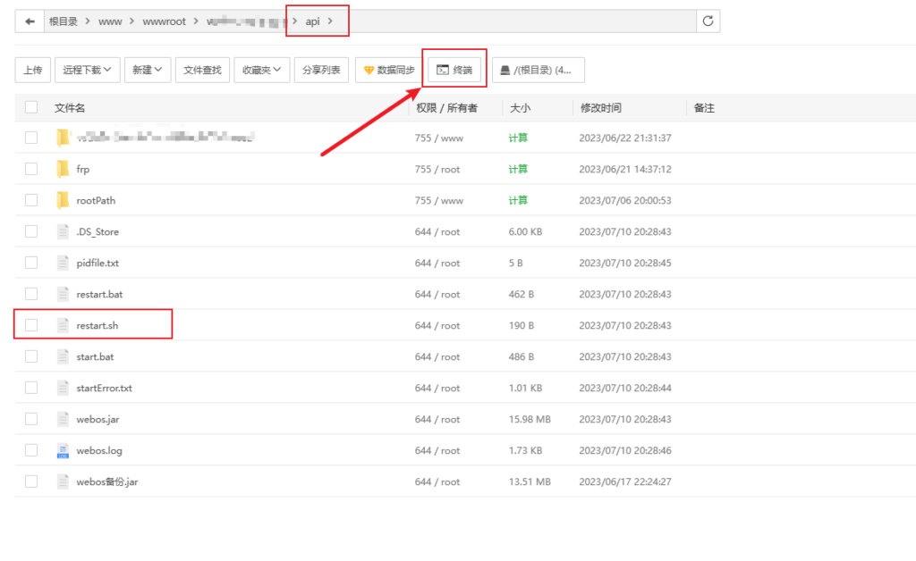Screen dimensions: 916x561
Task: Open the /(根目录) disk drive selector
Action: [538, 68]
